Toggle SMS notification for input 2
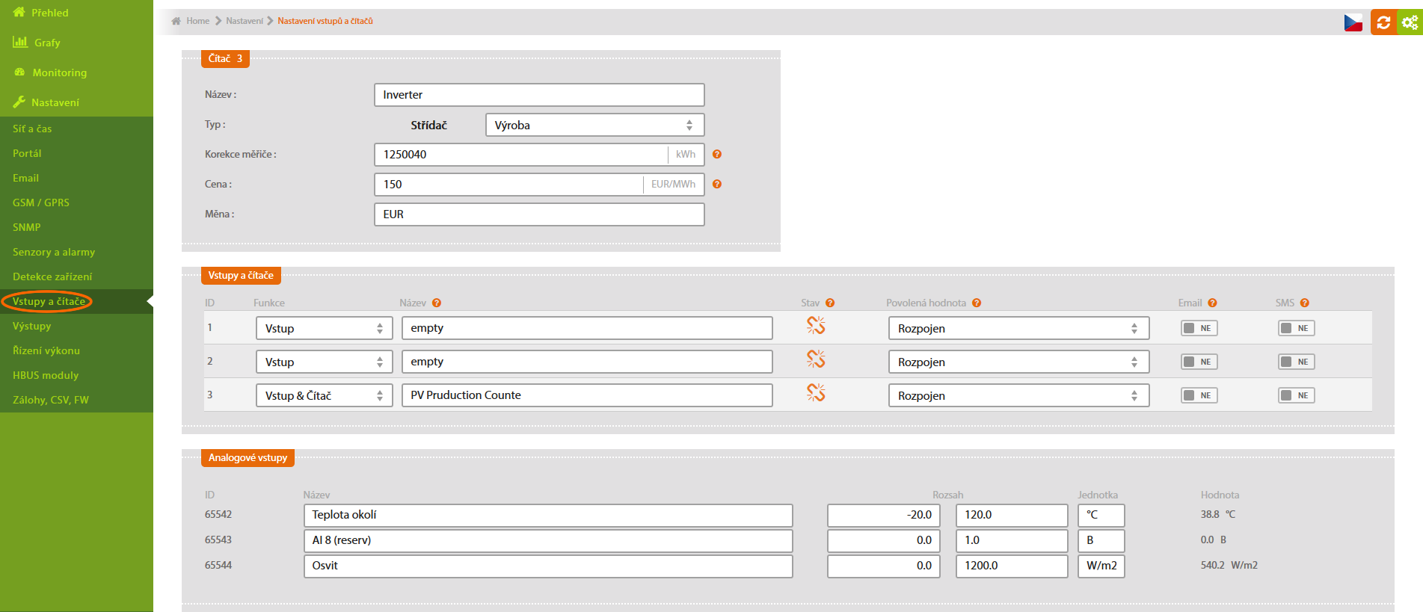This screenshot has height=612, width=1423. (x=1296, y=362)
